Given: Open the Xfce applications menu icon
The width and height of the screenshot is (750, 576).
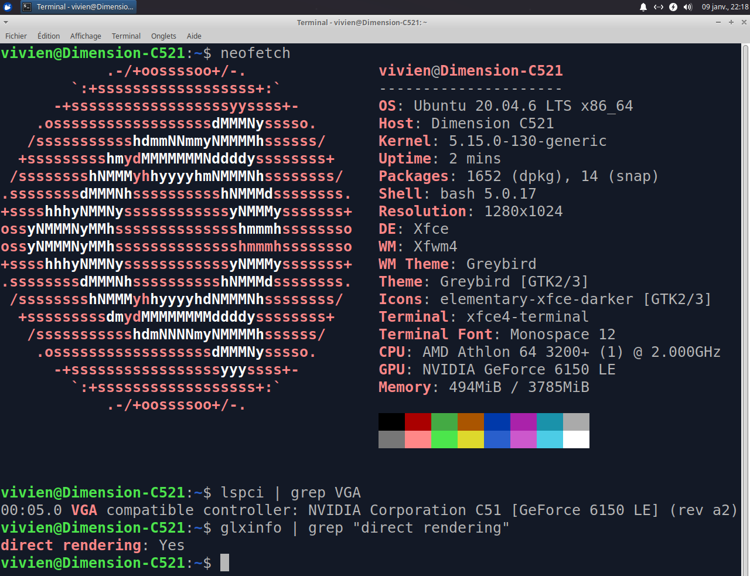Looking at the screenshot, I should [8, 7].
